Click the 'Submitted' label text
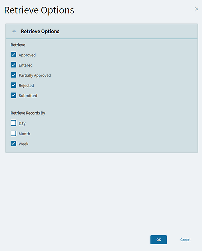The height and width of the screenshot is (251, 202). click(x=28, y=96)
